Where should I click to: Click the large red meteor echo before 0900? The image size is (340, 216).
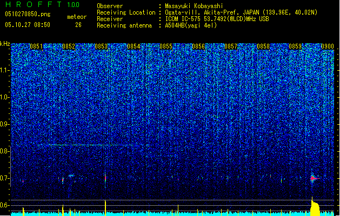314,179
